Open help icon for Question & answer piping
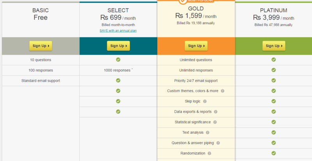Viewport: 312px width, 161px height. pos(218,143)
